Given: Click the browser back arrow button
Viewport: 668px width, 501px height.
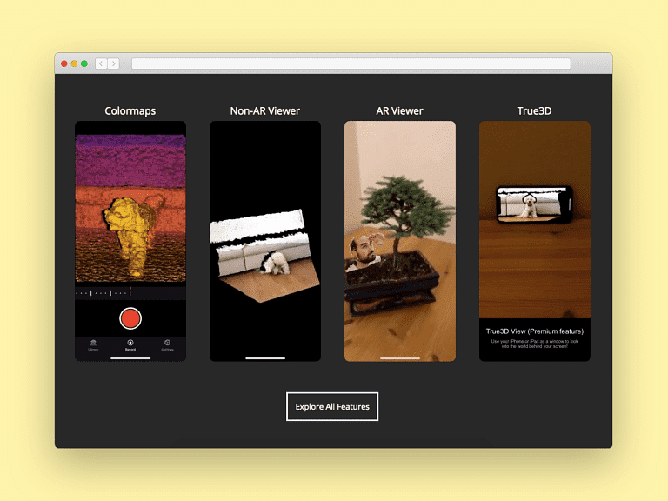Looking at the screenshot, I should (x=101, y=63).
